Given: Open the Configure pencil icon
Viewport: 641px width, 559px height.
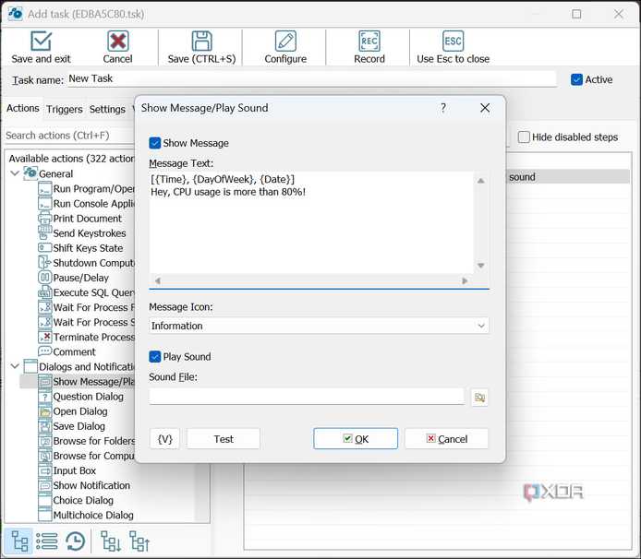Looking at the screenshot, I should point(285,42).
